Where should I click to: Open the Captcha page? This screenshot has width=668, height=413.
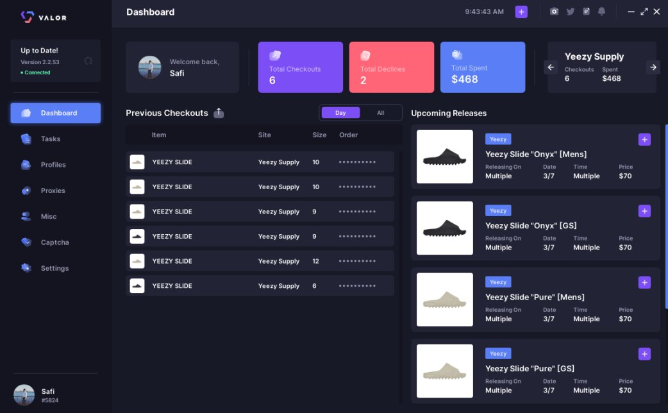coord(55,242)
